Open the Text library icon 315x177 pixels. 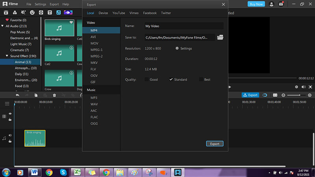pyautogui.click(x=50, y=13)
